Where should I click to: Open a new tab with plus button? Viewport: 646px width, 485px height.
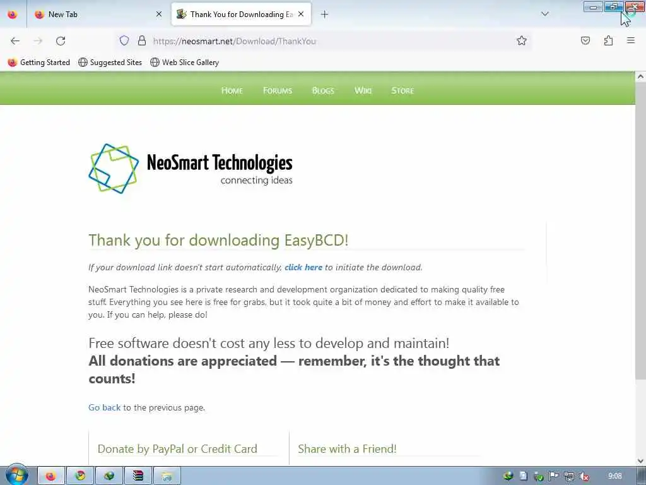(325, 15)
